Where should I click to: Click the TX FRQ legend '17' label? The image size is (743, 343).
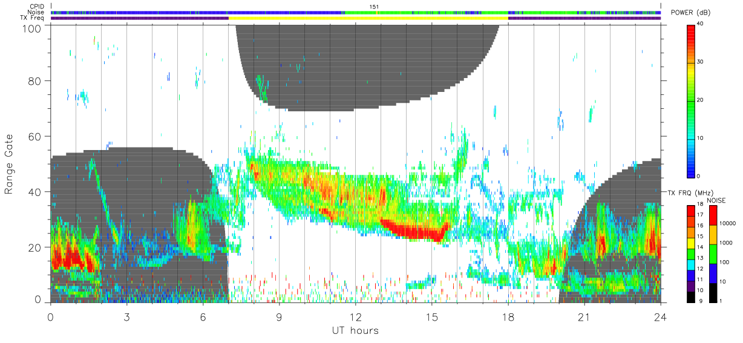pyautogui.click(x=699, y=215)
